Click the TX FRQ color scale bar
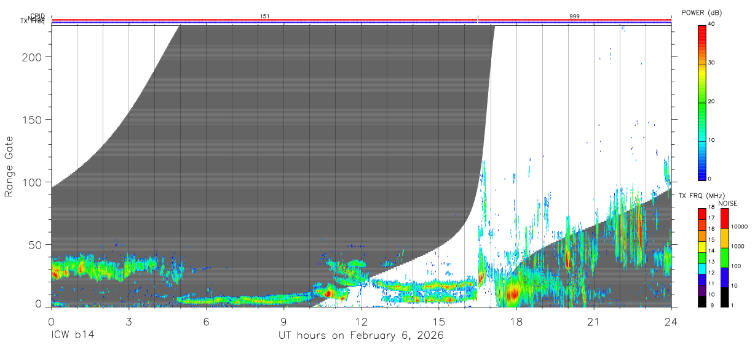The height and width of the screenshot is (348, 755). pos(702,258)
